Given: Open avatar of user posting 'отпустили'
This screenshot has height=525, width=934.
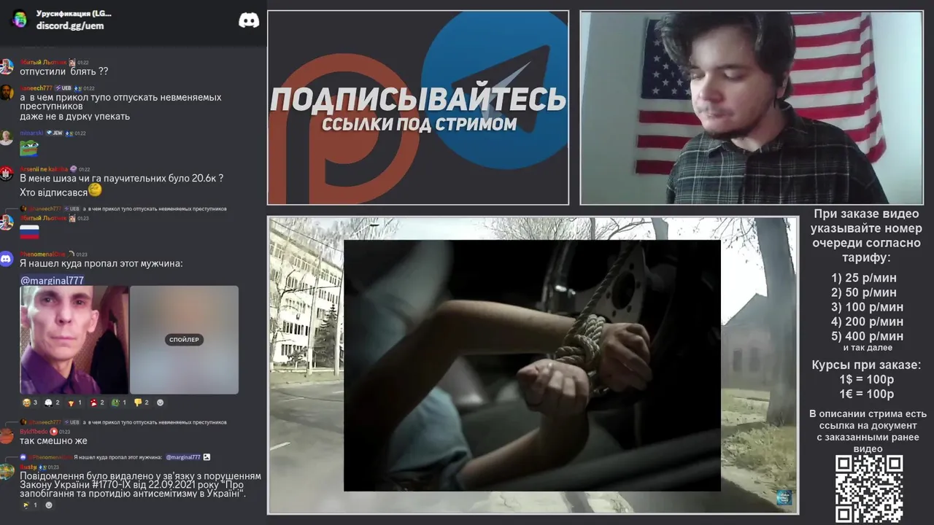Looking at the screenshot, I should pyautogui.click(x=7, y=66).
